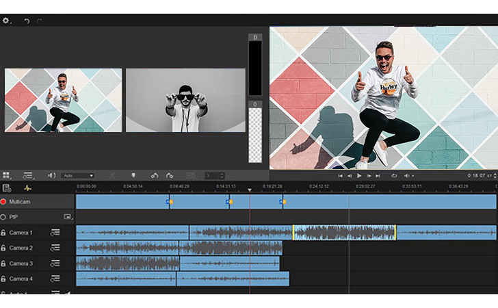The width and height of the screenshot is (498, 308).
Task: Open Camera 2 track options icon
Action: [x=55, y=248]
